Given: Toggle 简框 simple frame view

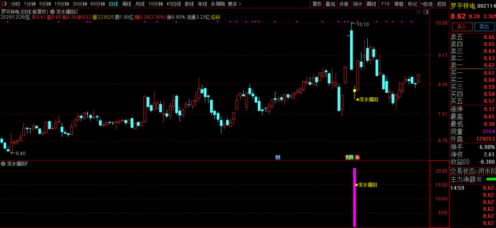Looking at the screenshot, I should 399,4.
